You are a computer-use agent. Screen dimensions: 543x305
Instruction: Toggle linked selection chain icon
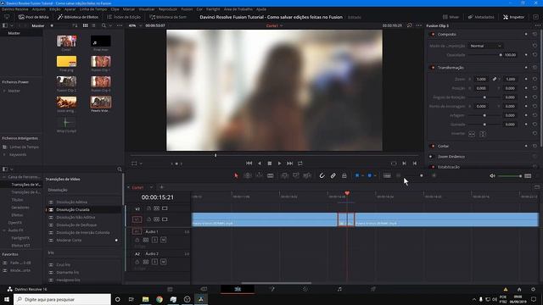point(333,175)
